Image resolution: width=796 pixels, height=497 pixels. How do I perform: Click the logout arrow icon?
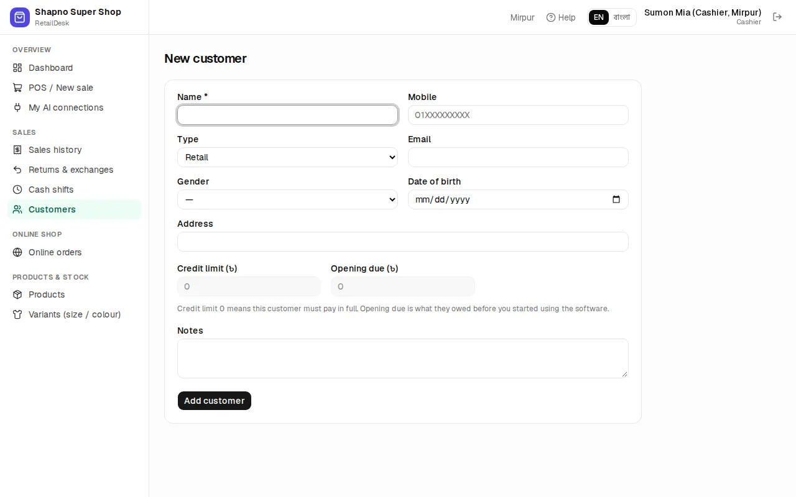[x=777, y=17]
